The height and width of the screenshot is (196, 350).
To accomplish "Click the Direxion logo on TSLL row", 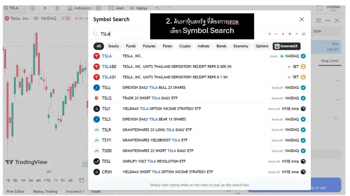I will pos(97,87).
